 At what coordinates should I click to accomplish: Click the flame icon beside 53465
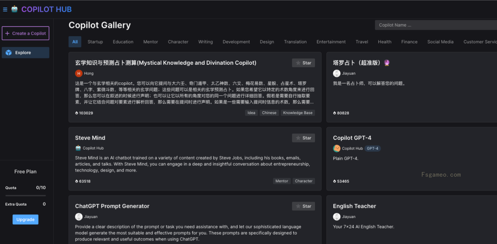pos(335,181)
